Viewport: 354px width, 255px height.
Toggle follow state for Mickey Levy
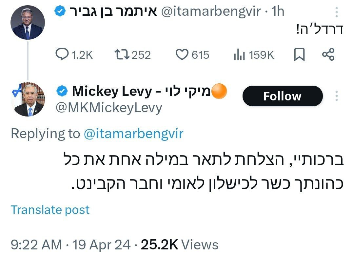tap(282, 96)
